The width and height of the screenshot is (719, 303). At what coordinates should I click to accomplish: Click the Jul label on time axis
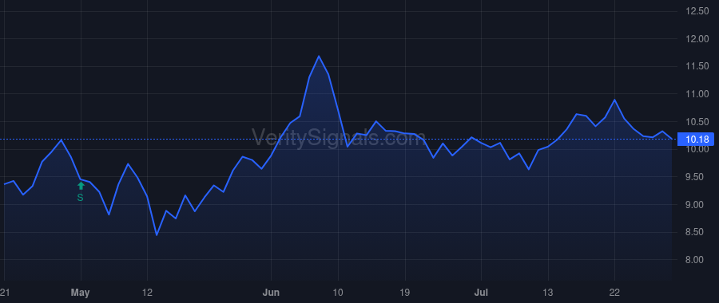[x=481, y=293]
